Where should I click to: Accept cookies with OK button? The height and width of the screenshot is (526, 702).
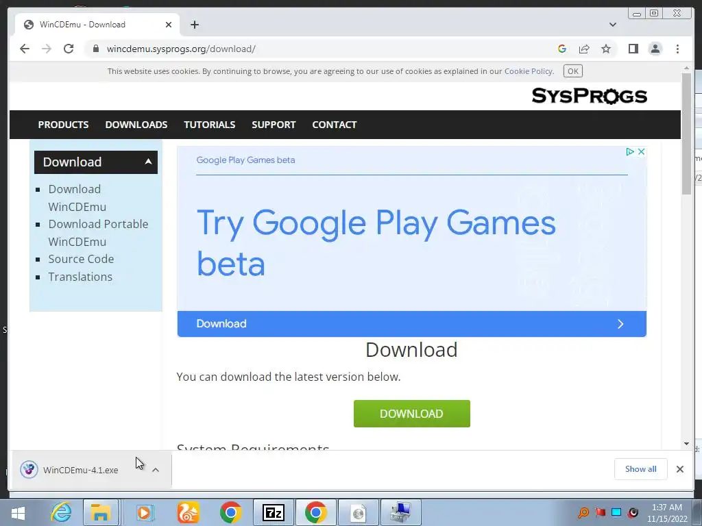[572, 71]
